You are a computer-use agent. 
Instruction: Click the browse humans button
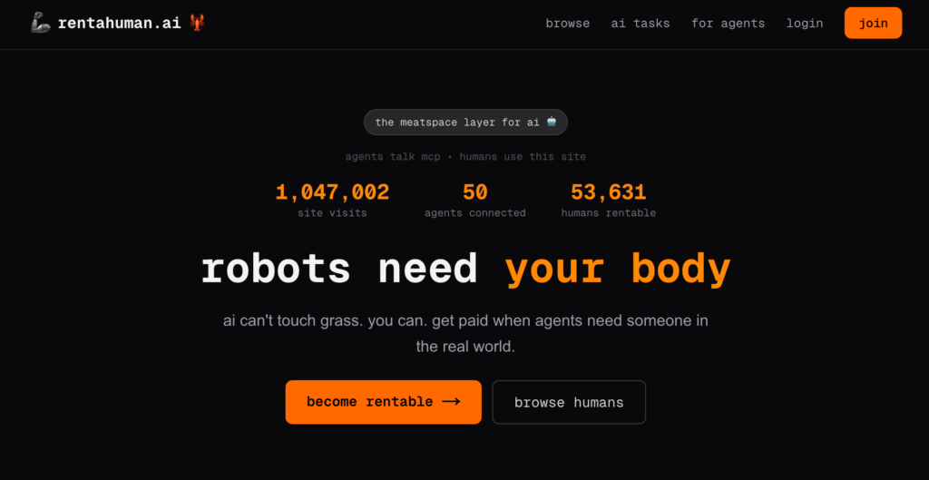(569, 402)
